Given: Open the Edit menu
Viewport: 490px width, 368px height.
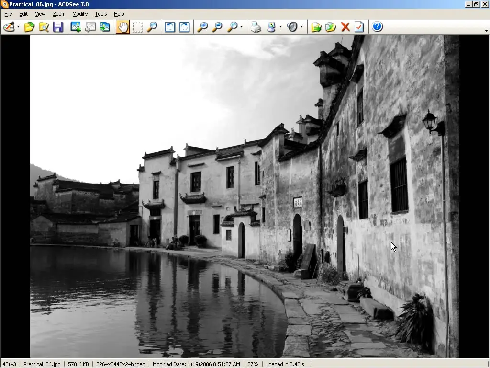Looking at the screenshot, I should click(23, 14).
